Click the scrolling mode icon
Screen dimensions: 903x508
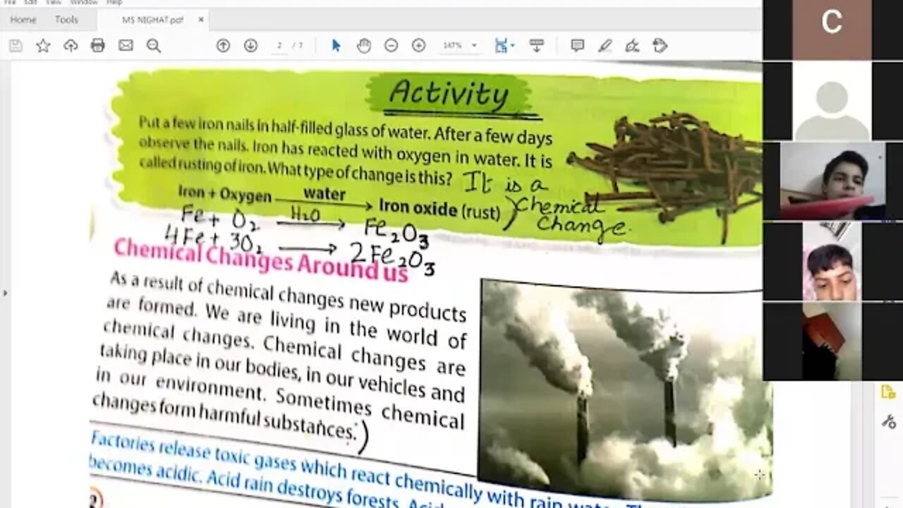click(536, 46)
